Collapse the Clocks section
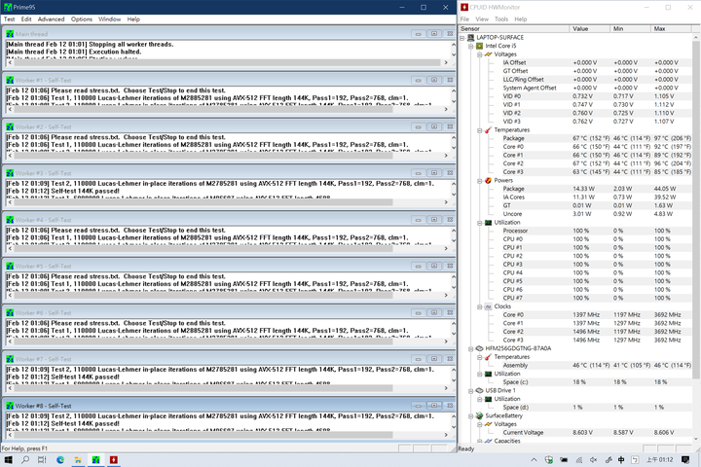701x467 pixels. (479, 306)
